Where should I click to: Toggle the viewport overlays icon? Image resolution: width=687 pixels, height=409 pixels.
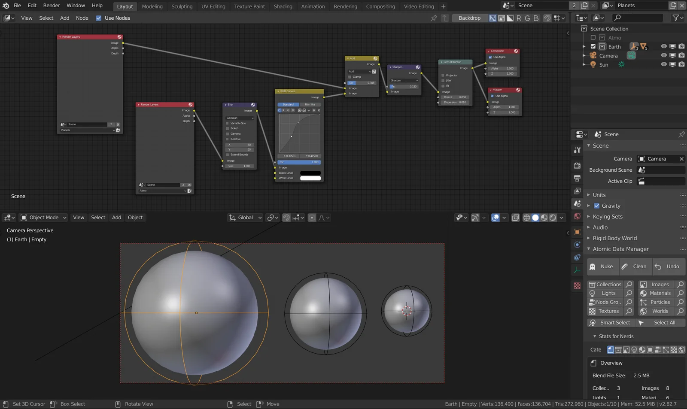point(495,218)
